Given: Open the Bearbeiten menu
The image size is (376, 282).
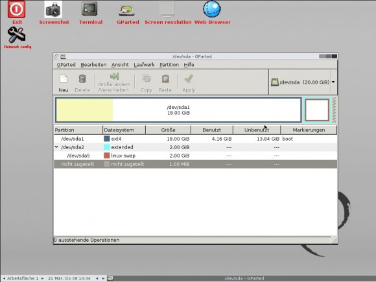Looking at the screenshot, I should [93, 65].
